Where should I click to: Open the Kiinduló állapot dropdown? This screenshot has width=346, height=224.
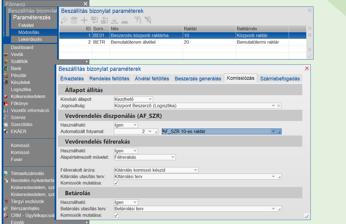(150, 99)
